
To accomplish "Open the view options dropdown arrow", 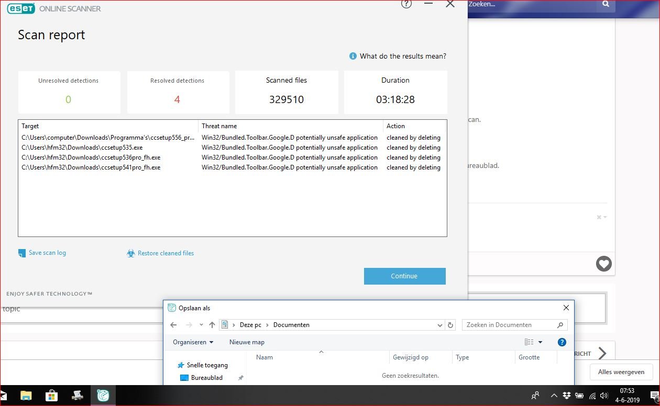I will 540,342.
